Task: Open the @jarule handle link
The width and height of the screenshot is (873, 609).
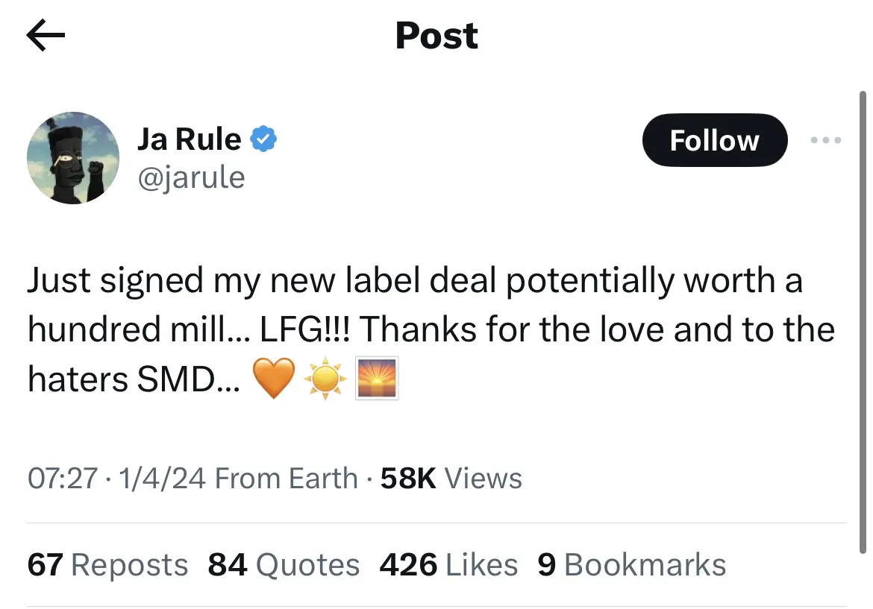Action: point(191,178)
